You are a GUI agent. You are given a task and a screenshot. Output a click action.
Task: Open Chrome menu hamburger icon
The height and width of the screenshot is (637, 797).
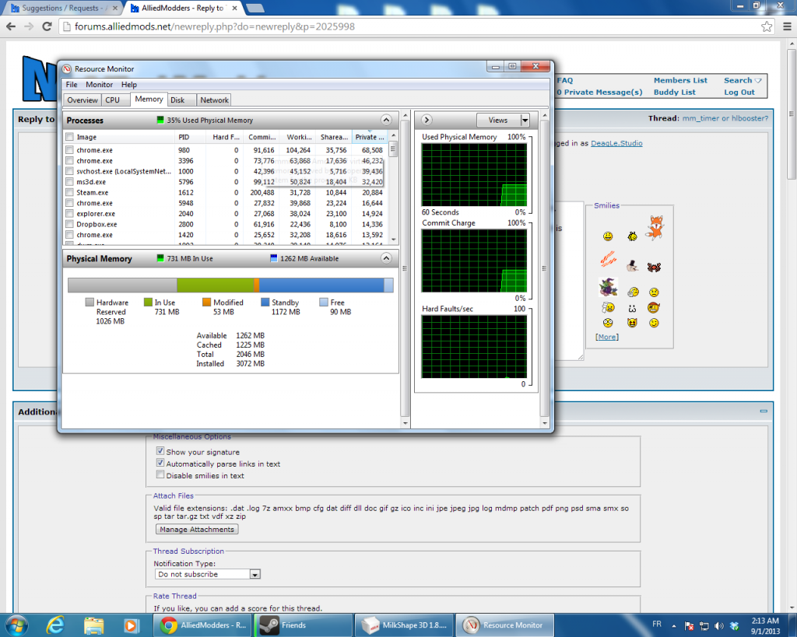[x=788, y=26]
